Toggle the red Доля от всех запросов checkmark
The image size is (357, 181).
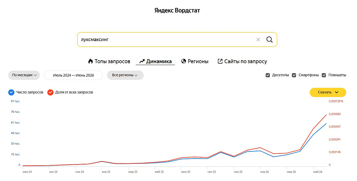[x=50, y=92]
